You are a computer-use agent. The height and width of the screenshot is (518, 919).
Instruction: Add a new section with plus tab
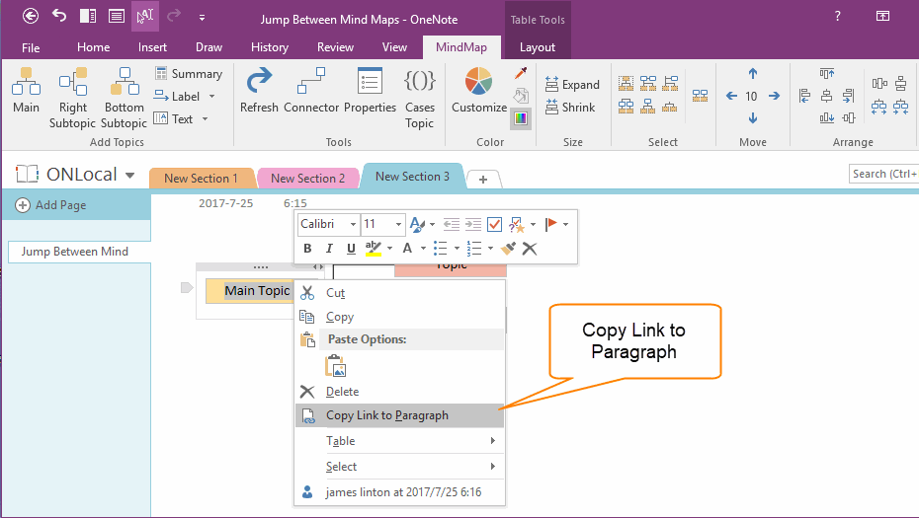[483, 180]
